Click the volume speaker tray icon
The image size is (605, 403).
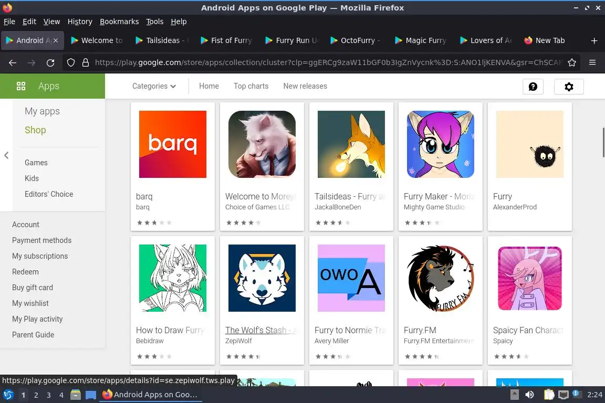point(529,395)
